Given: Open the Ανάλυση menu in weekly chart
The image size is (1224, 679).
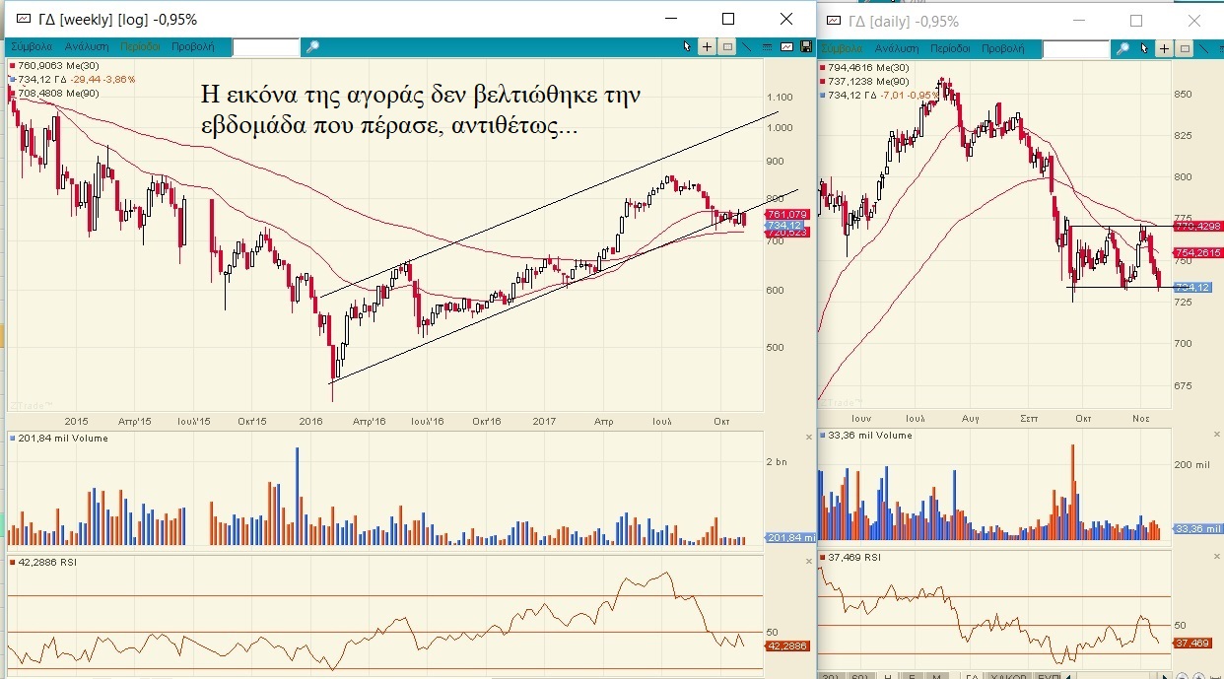Looking at the screenshot, I should (87, 46).
